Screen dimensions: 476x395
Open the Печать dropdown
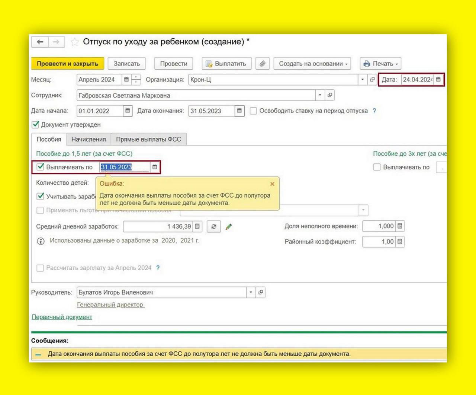(x=380, y=64)
